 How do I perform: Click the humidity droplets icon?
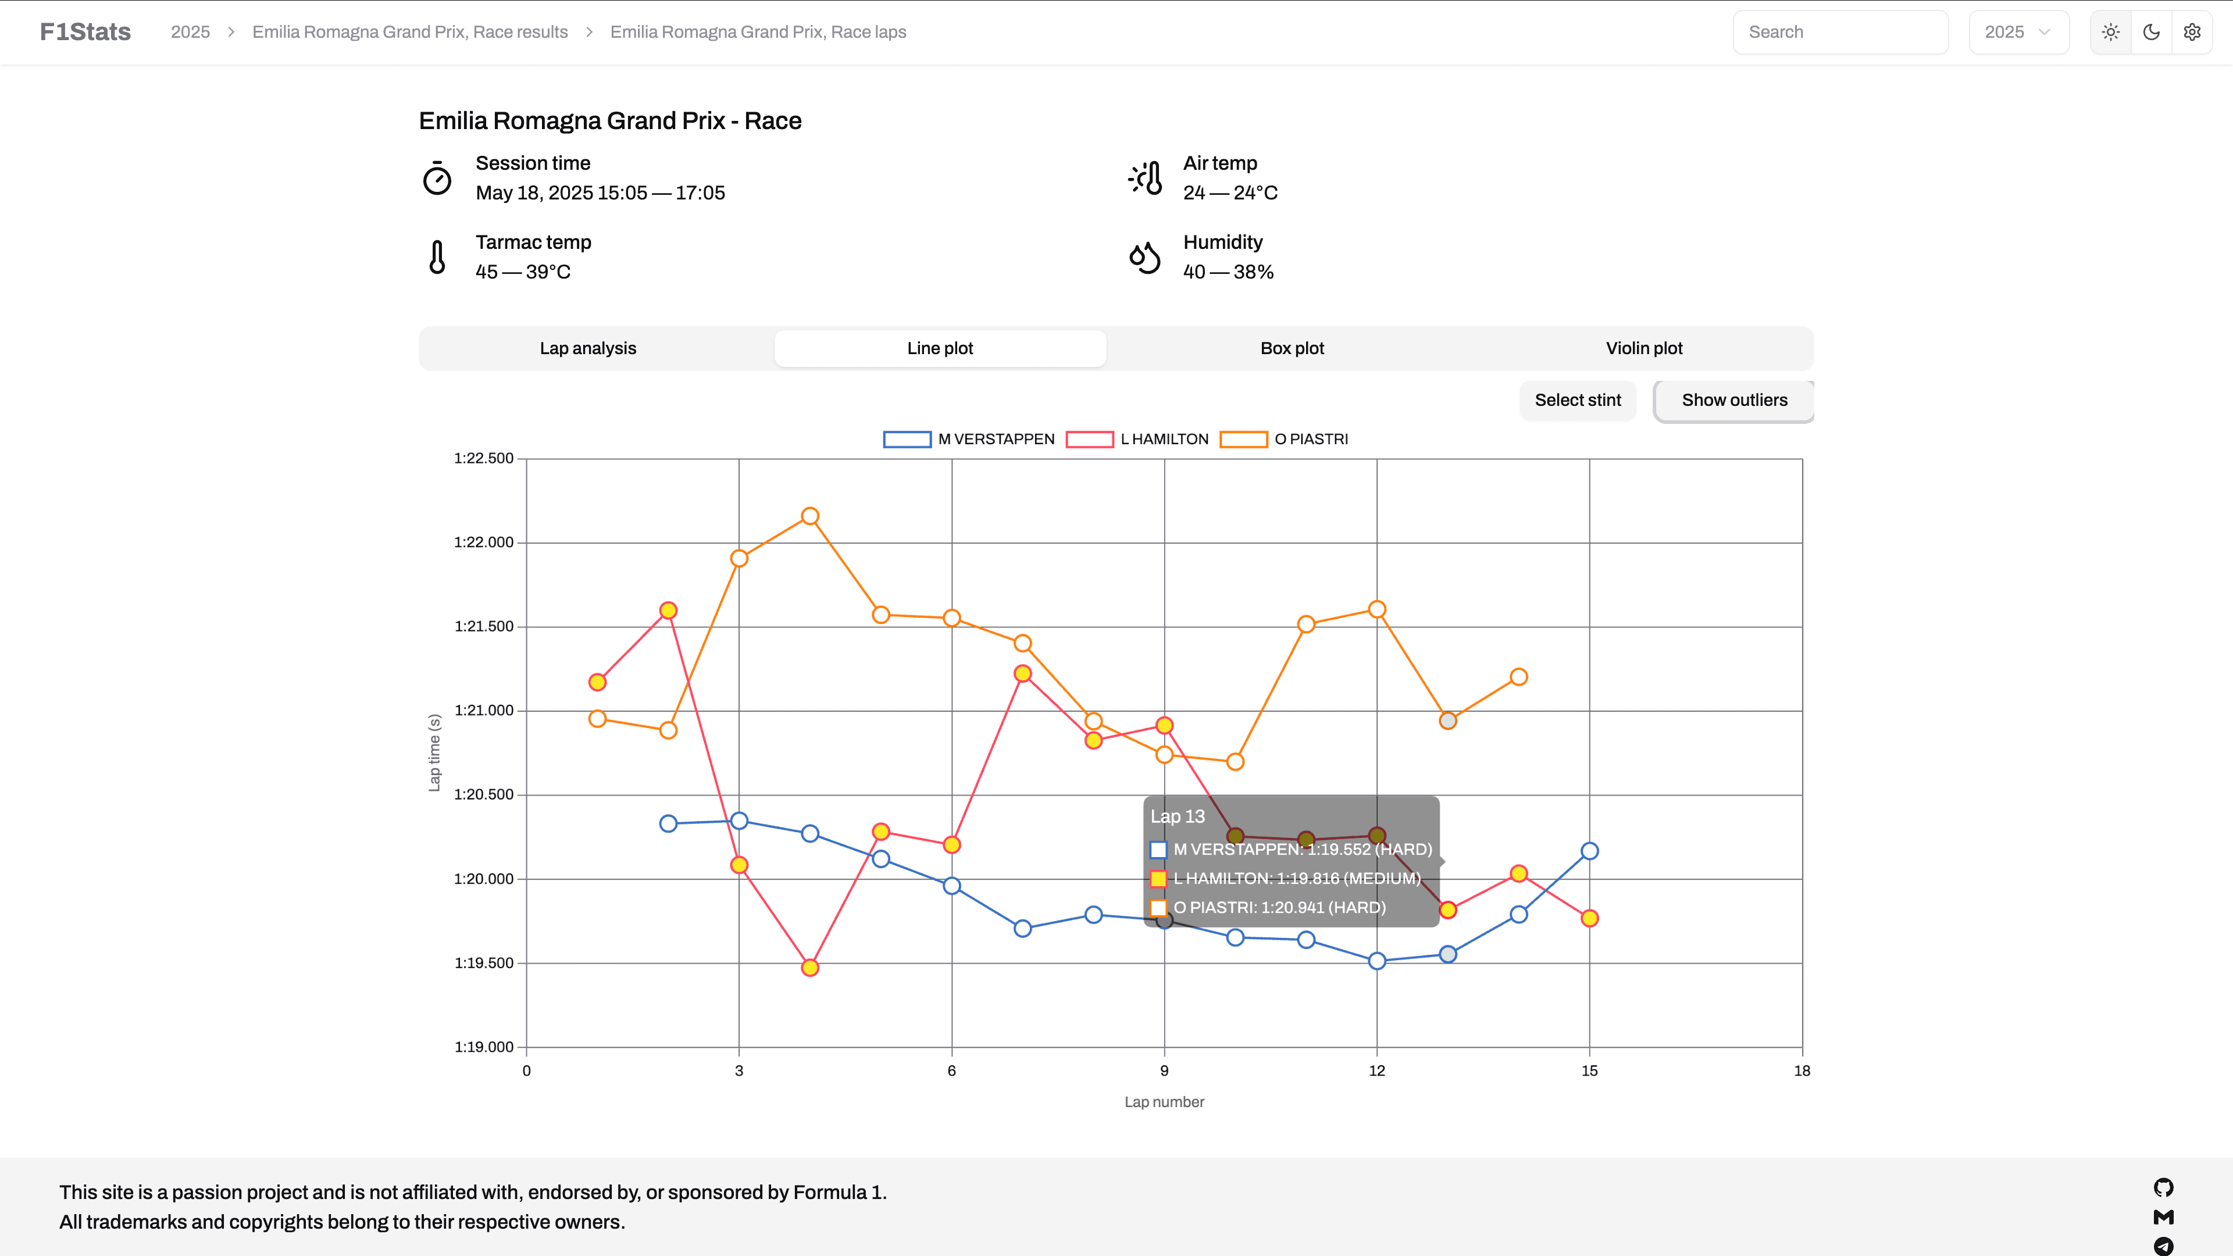coord(1144,258)
